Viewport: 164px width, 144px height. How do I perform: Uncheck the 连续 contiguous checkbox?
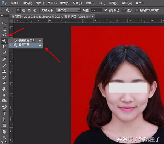coord(124,10)
